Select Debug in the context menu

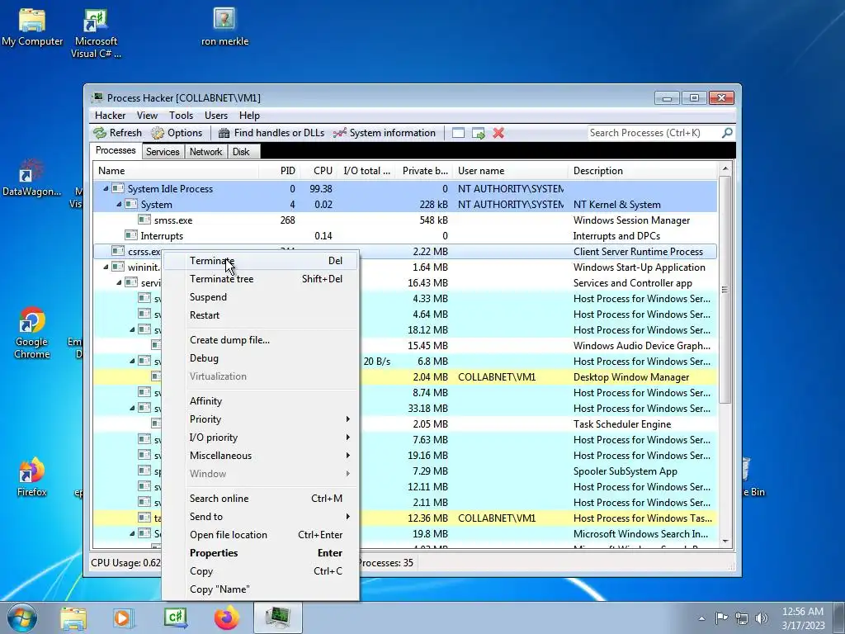[x=261, y=358]
